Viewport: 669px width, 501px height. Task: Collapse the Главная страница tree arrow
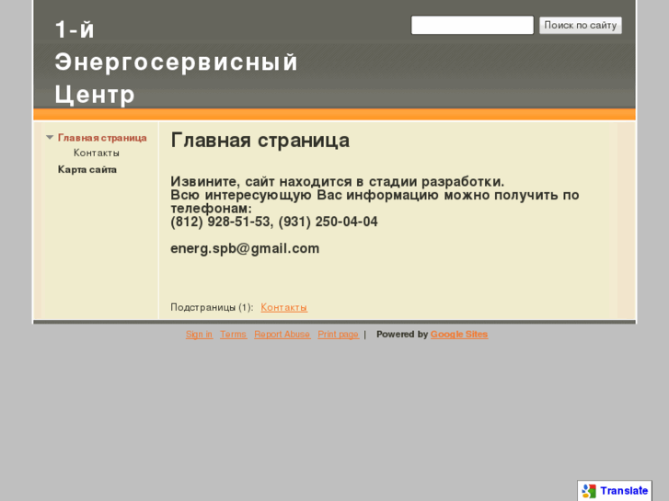[x=50, y=137]
